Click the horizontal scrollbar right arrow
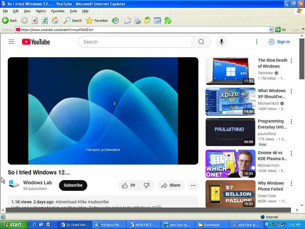The width and height of the screenshot is (305, 229). (x=297, y=210)
